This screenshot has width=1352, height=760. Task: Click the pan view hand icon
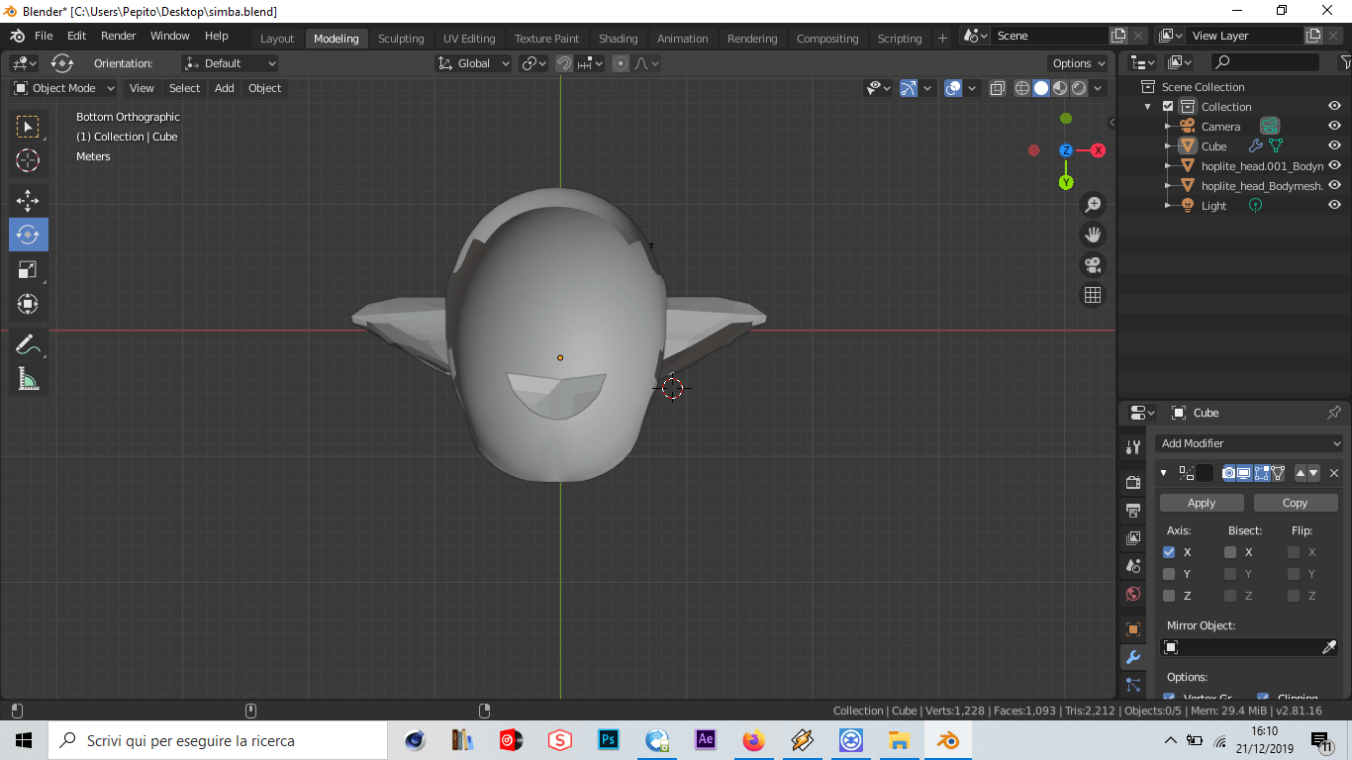(x=1093, y=235)
